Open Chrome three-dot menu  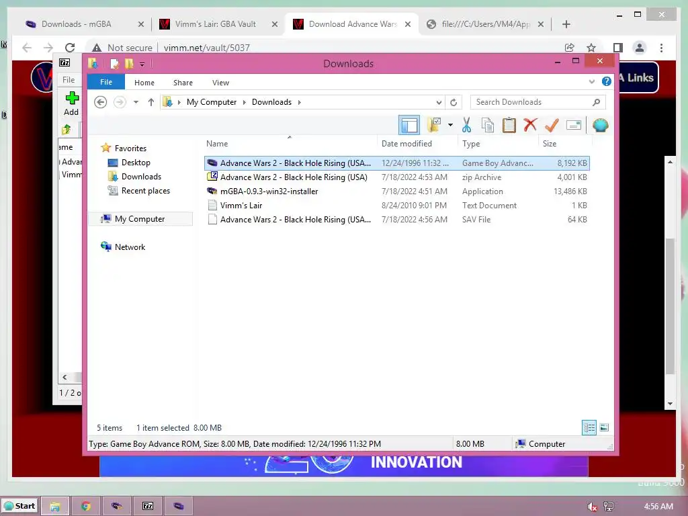661,48
